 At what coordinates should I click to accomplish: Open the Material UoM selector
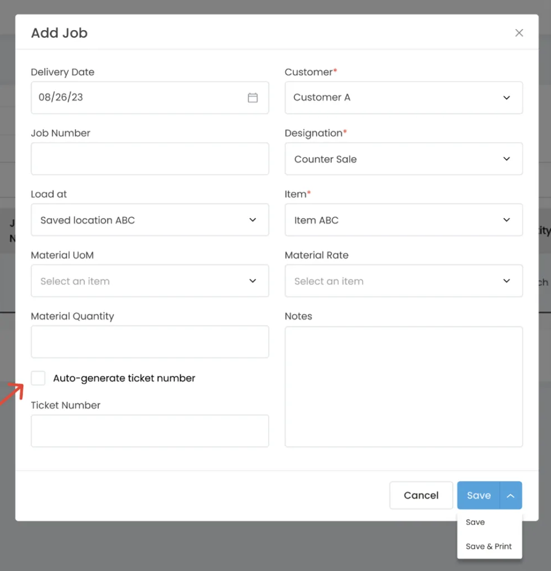point(149,281)
